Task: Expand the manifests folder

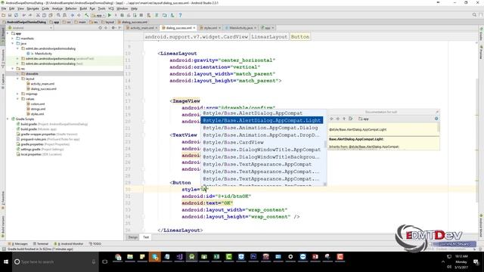Action: click(13, 39)
